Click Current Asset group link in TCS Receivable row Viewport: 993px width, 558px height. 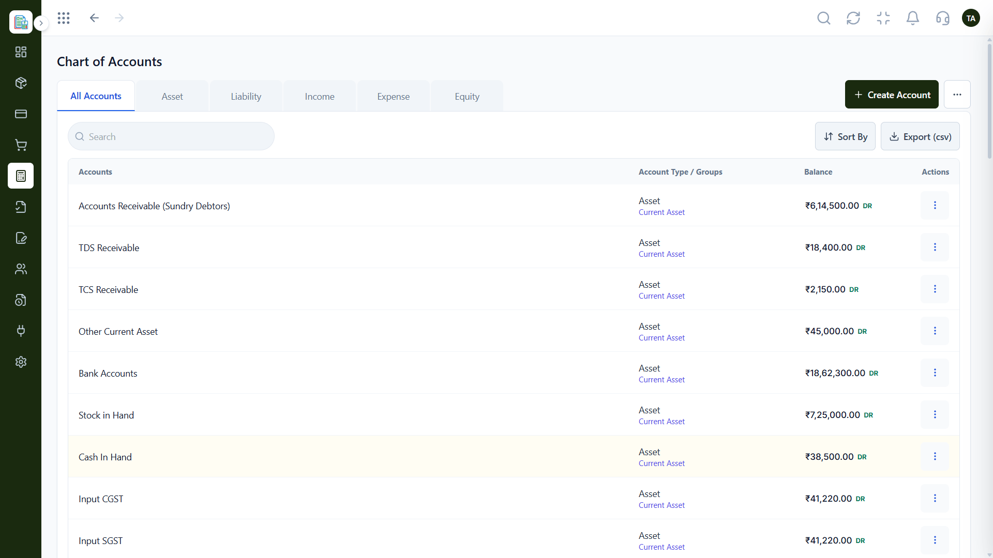click(x=661, y=296)
